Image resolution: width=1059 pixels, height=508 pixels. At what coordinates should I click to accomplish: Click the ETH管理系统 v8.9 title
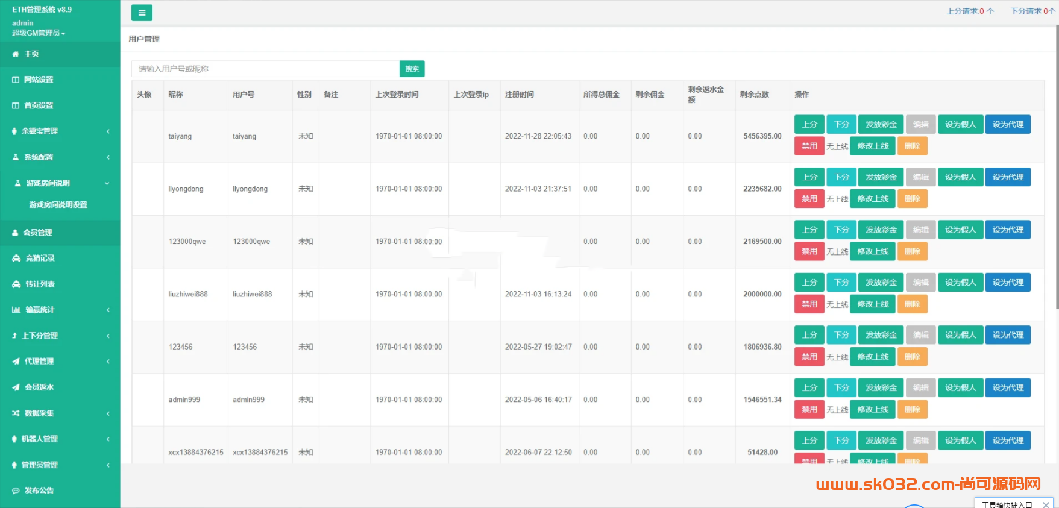pyautogui.click(x=42, y=10)
